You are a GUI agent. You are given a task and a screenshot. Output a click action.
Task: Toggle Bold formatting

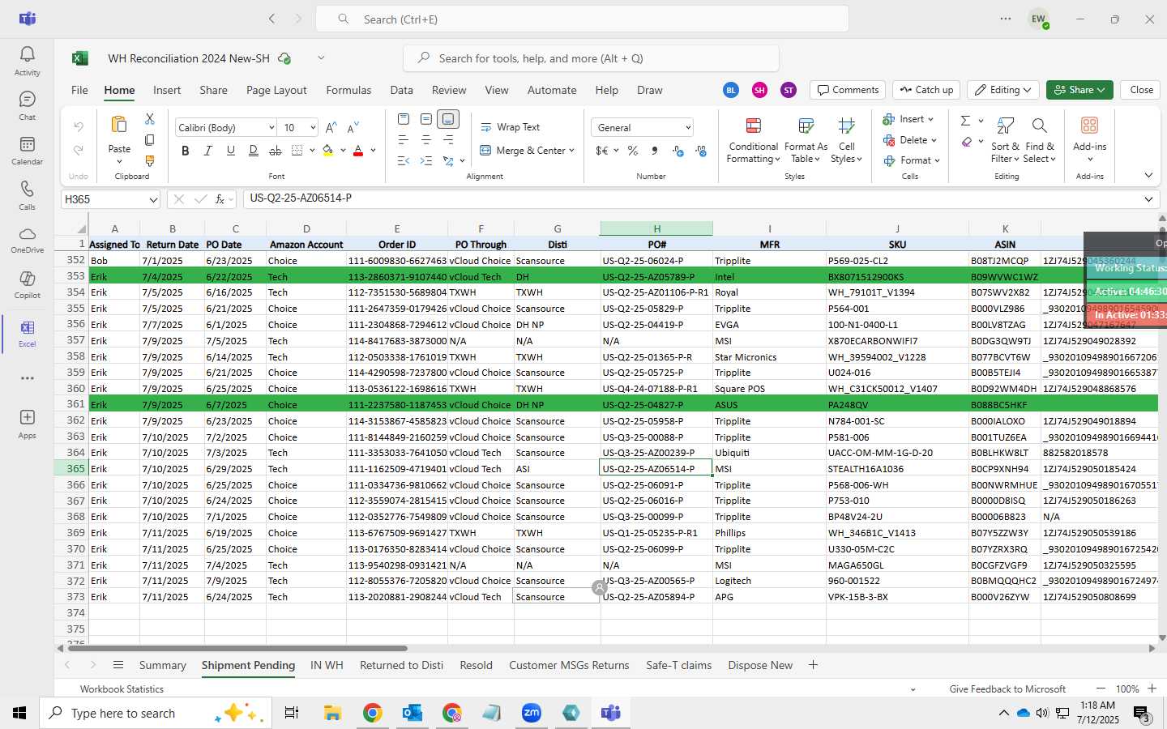(186, 151)
